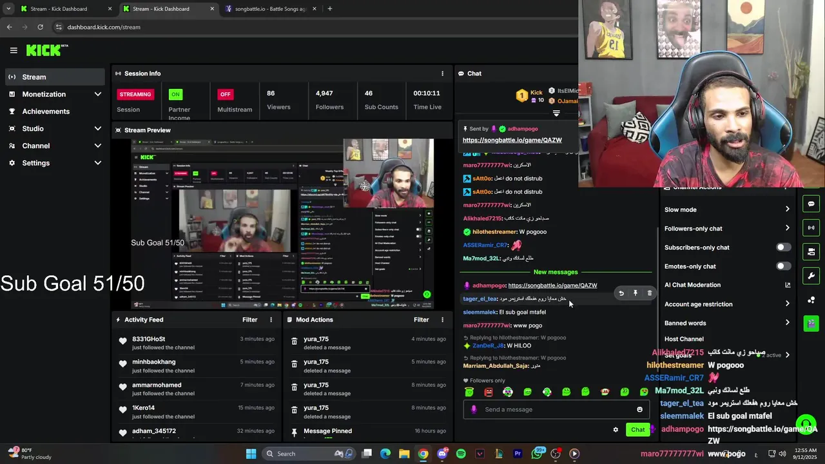
Task: Open Banned words arrow
Action: point(787,323)
